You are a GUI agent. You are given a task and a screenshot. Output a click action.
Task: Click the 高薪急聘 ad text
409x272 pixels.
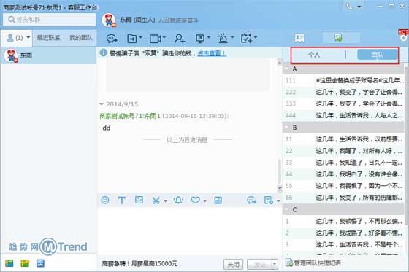click(139, 264)
